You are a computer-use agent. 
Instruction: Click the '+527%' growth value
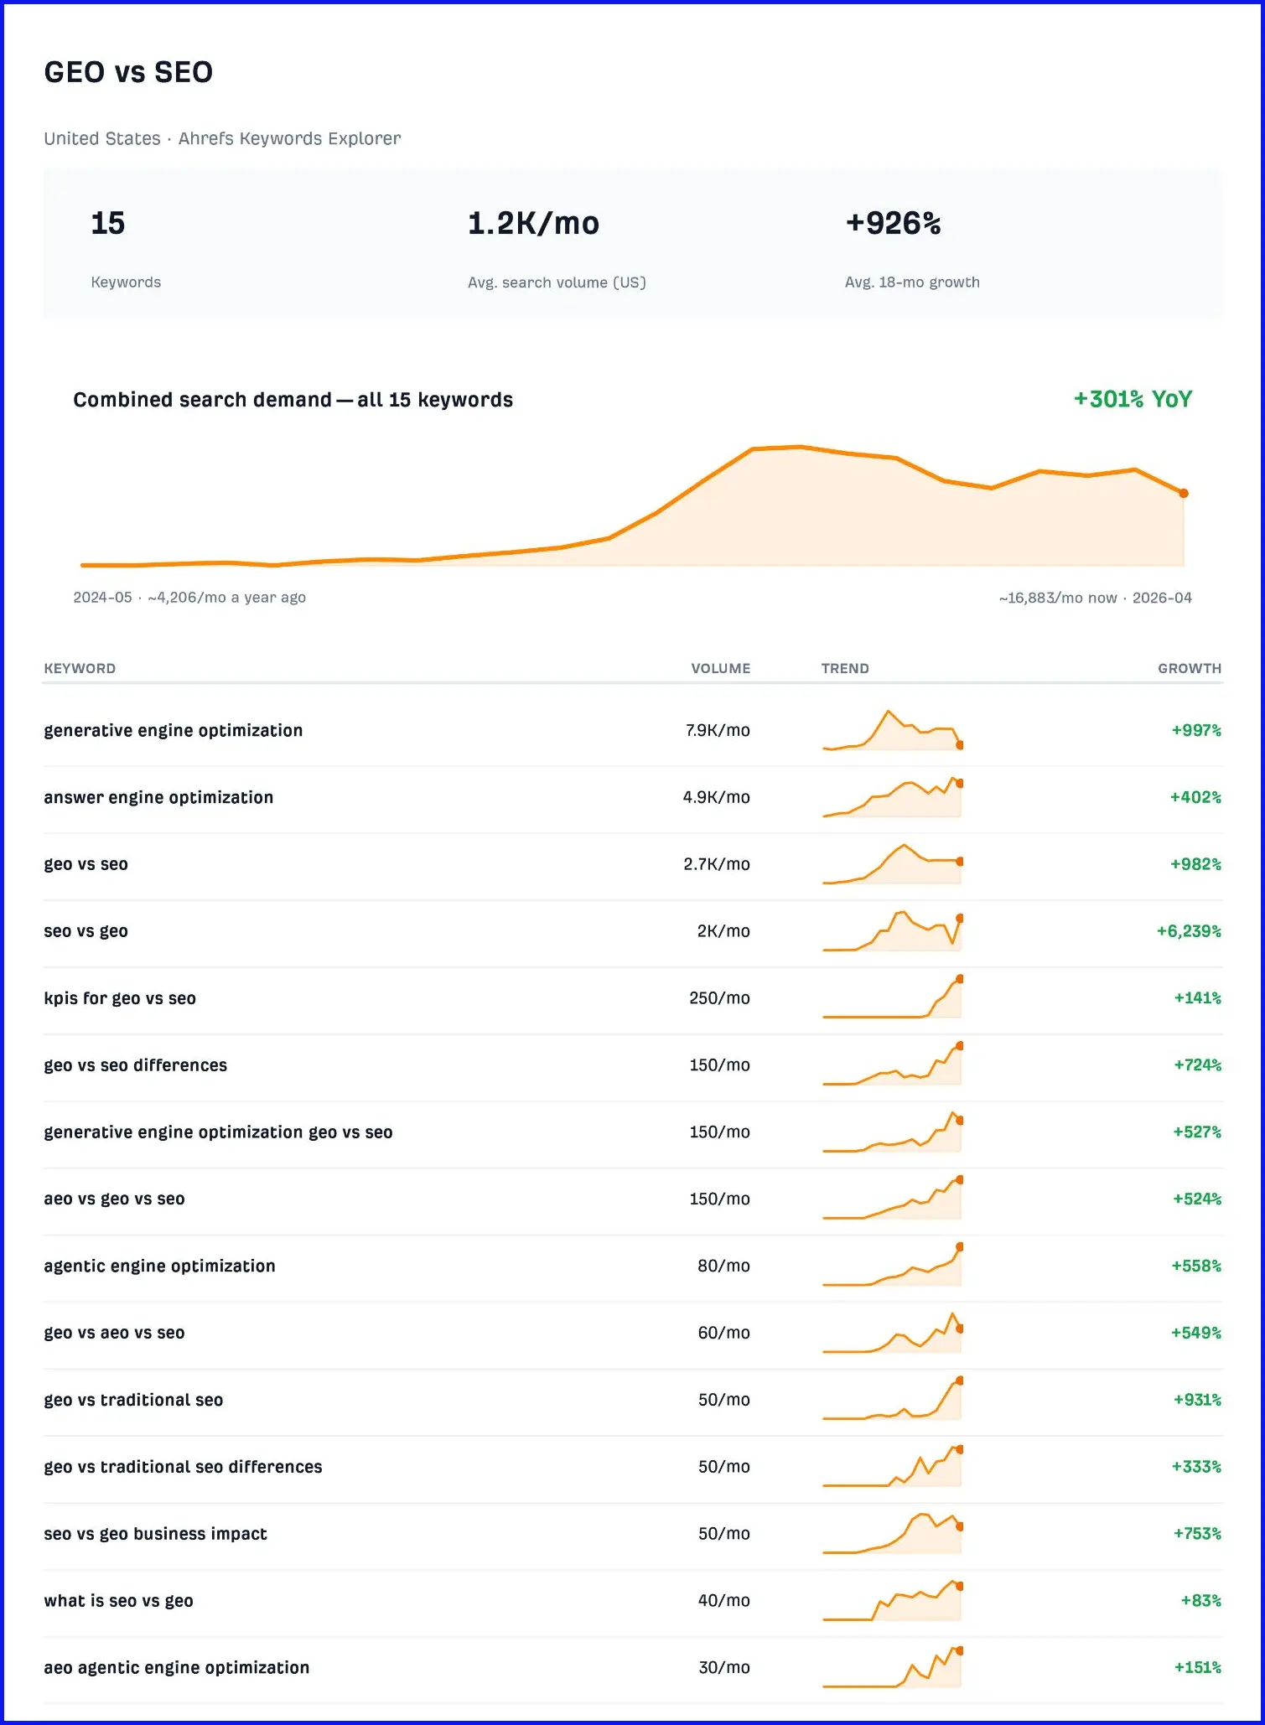[1197, 1132]
